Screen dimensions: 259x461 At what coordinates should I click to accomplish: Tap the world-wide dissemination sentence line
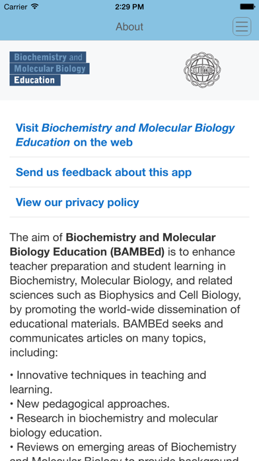125,309
